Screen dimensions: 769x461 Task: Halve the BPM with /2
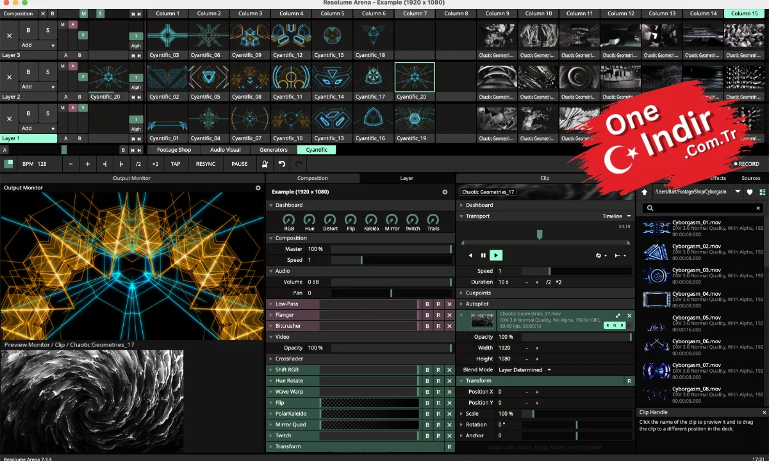click(x=138, y=164)
